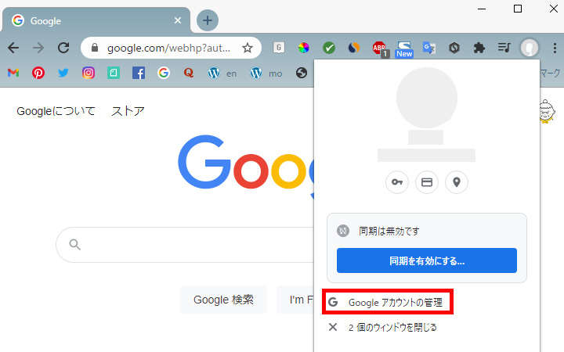Reload the current page
This screenshot has width=564, height=352.
pos(63,48)
